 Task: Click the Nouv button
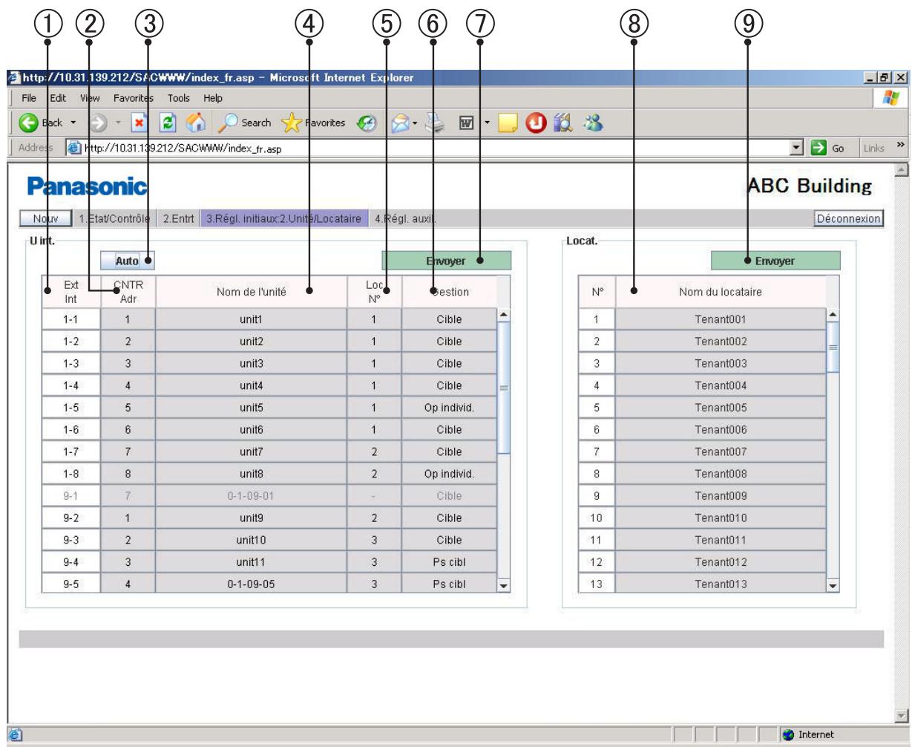pos(45,219)
